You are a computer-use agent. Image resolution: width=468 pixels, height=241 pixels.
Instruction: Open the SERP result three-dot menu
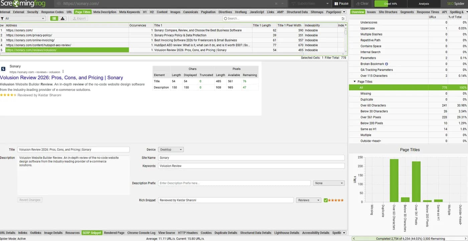tap(63, 72)
